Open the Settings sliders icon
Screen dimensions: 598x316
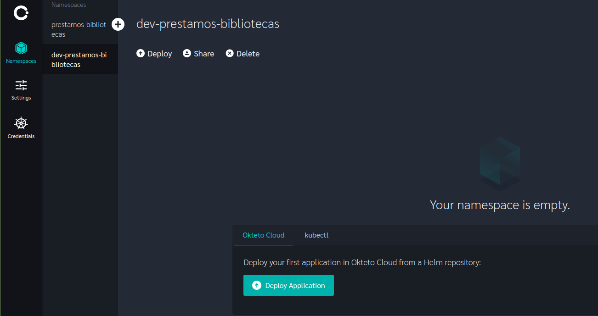[x=21, y=85]
